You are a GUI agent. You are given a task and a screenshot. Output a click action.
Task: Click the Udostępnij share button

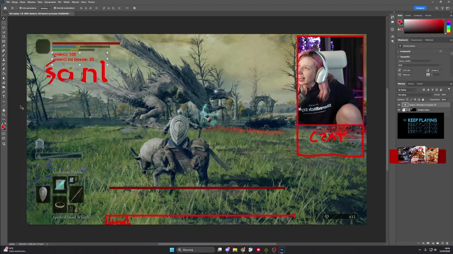click(421, 8)
